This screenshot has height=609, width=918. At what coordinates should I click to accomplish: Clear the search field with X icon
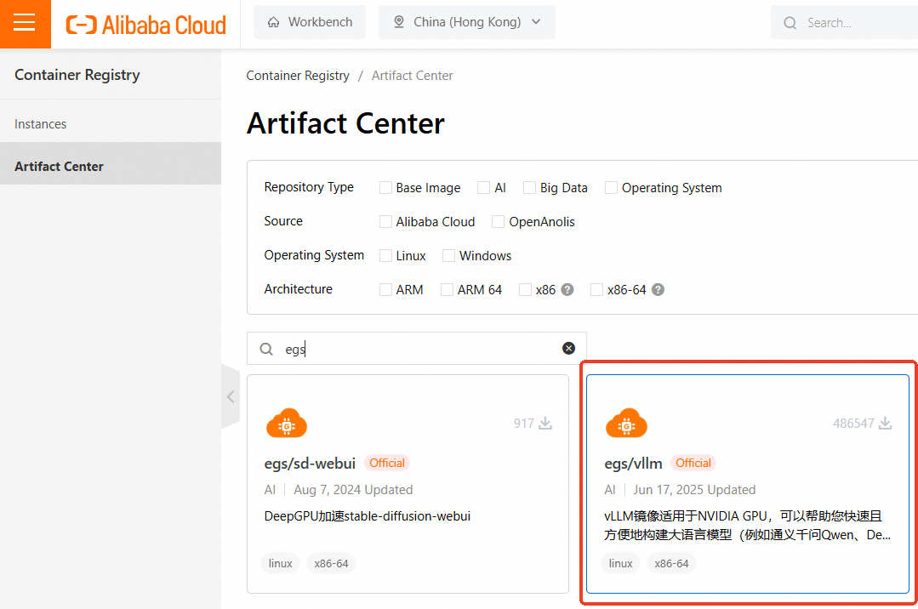click(568, 349)
